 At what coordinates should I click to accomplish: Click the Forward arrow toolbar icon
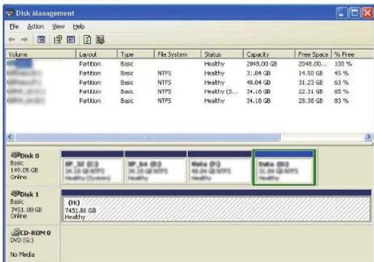(x=25, y=40)
